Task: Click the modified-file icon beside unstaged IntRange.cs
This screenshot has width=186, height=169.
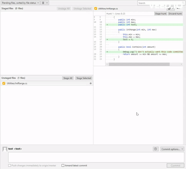Action: pyautogui.click(x=4, y=83)
